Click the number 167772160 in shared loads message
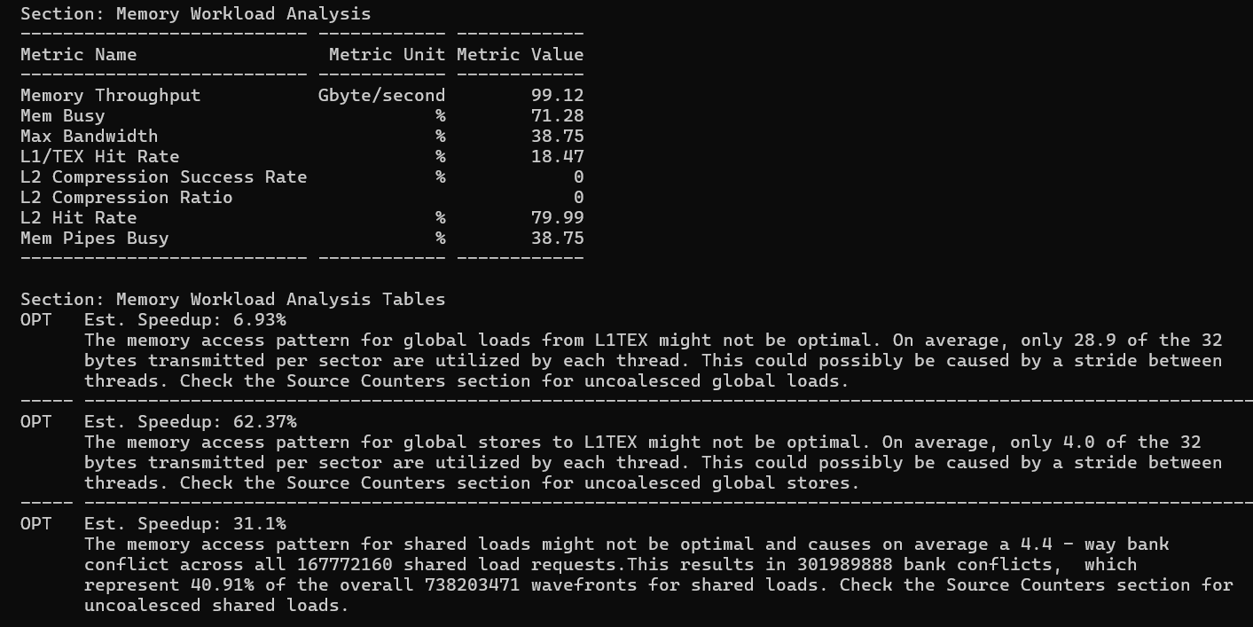 click(345, 565)
